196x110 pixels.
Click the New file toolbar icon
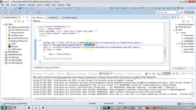pyautogui.click(x=2, y=8)
